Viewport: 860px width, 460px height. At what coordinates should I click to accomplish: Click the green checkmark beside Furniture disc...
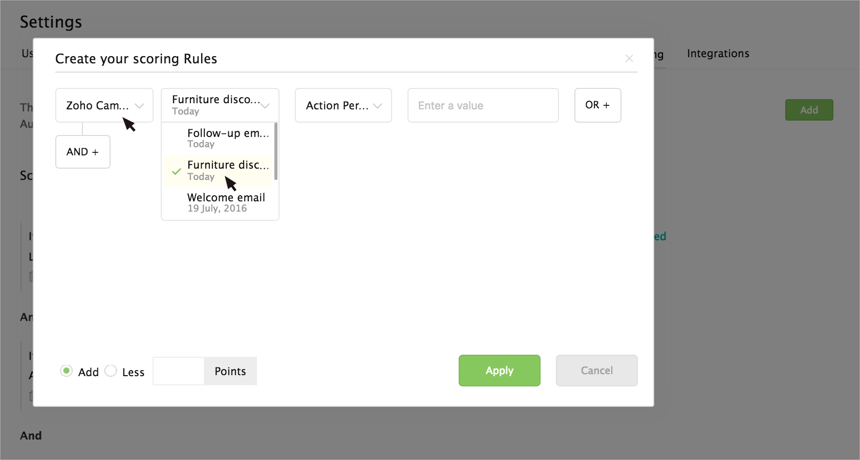(177, 171)
